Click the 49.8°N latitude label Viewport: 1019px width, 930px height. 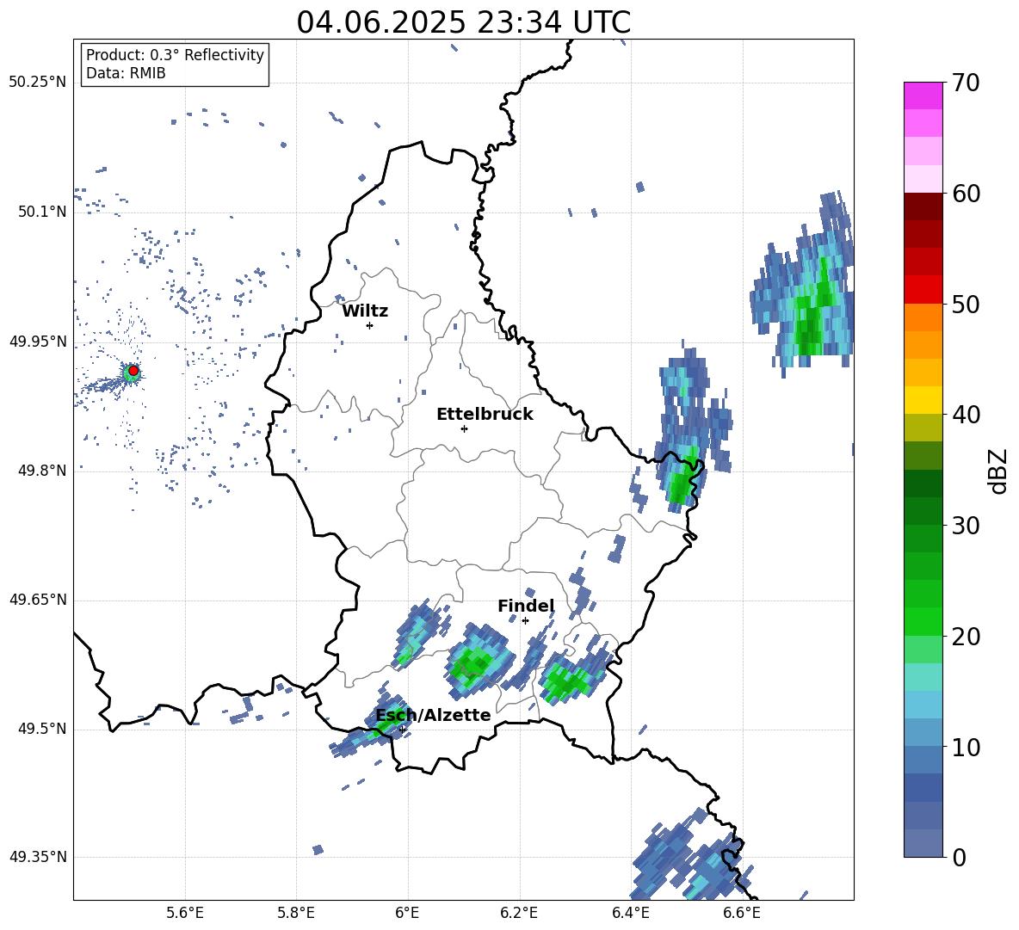point(42,471)
